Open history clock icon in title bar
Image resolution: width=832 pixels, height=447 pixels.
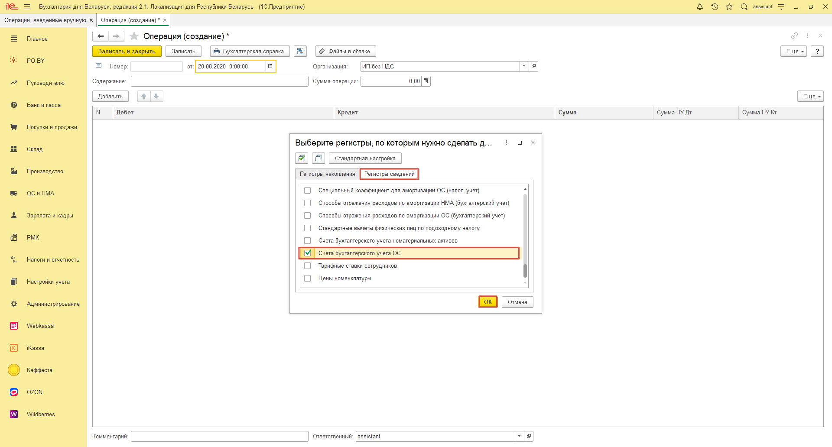click(715, 6)
